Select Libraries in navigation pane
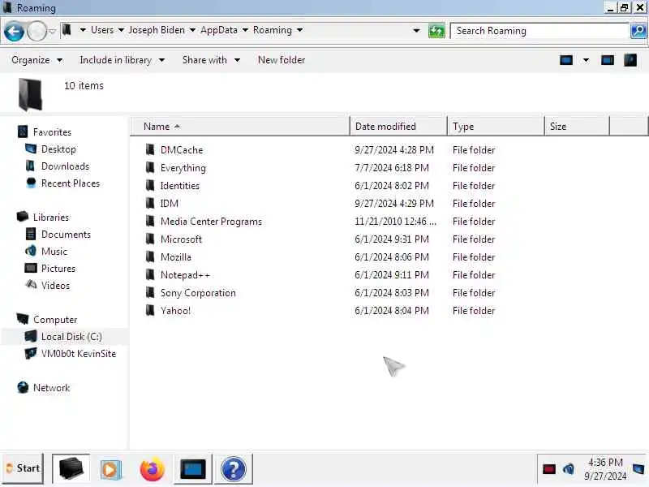This screenshot has width=649, height=487. click(x=51, y=217)
